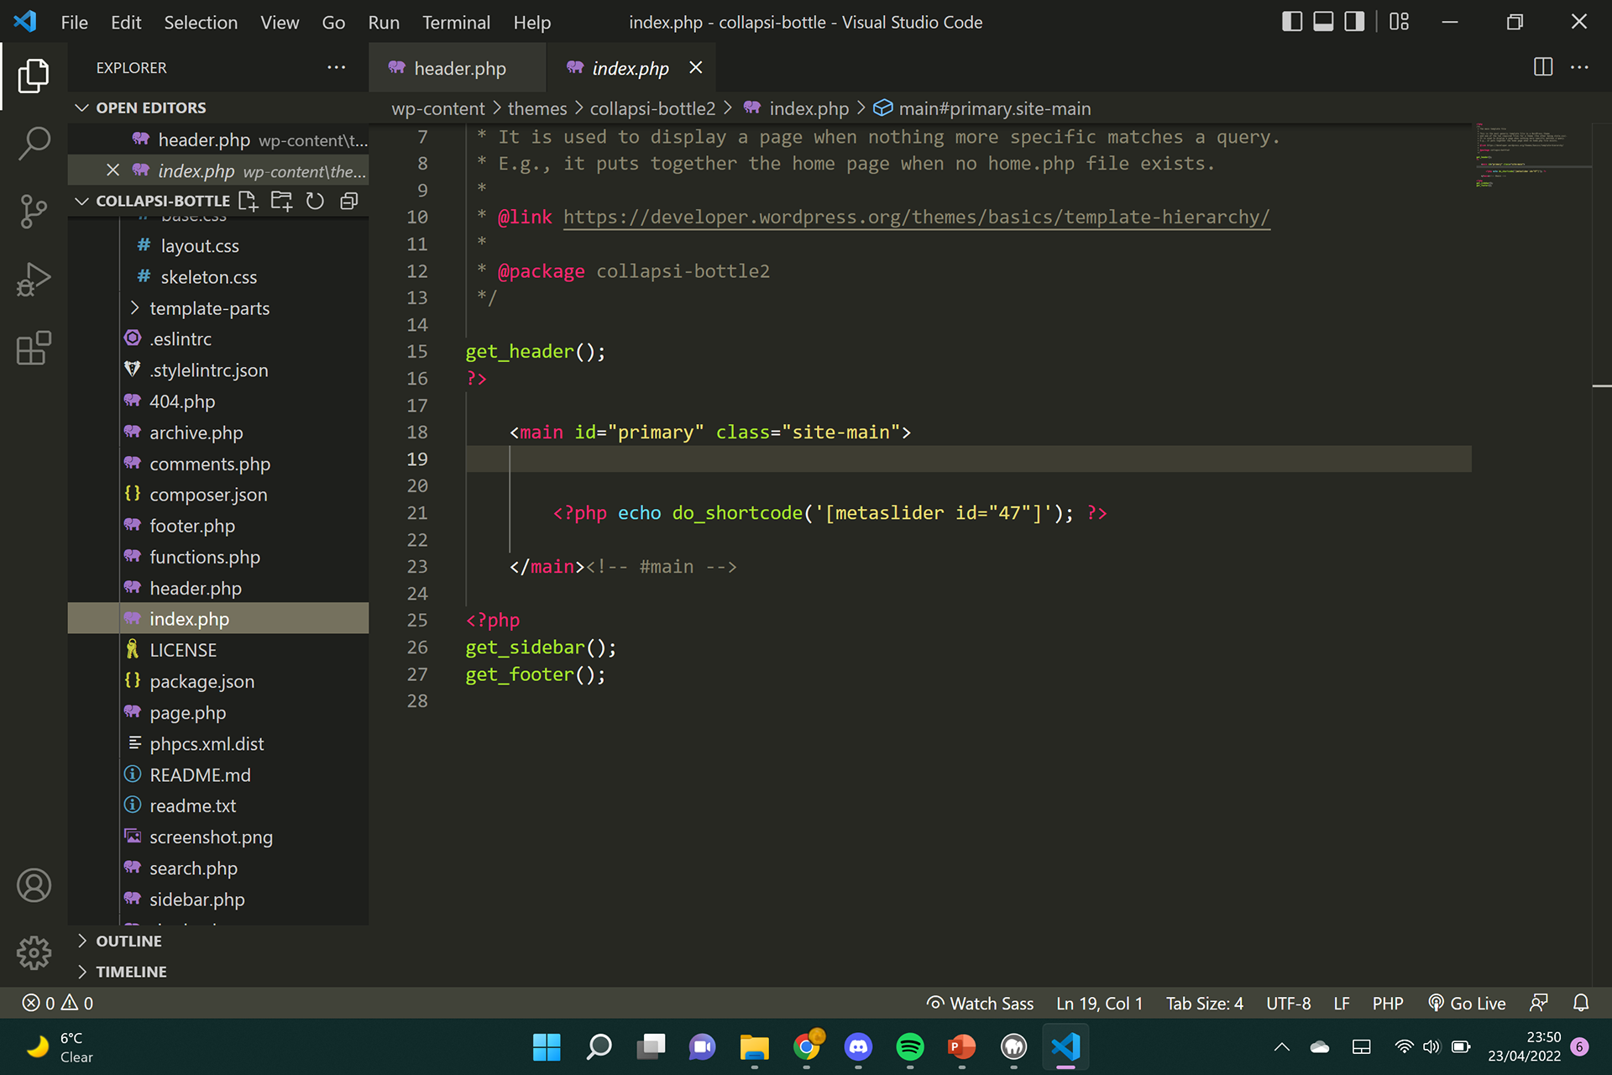Click the collapsi-bottle2 breadcrumb
Image resolution: width=1612 pixels, height=1075 pixels.
coord(652,108)
